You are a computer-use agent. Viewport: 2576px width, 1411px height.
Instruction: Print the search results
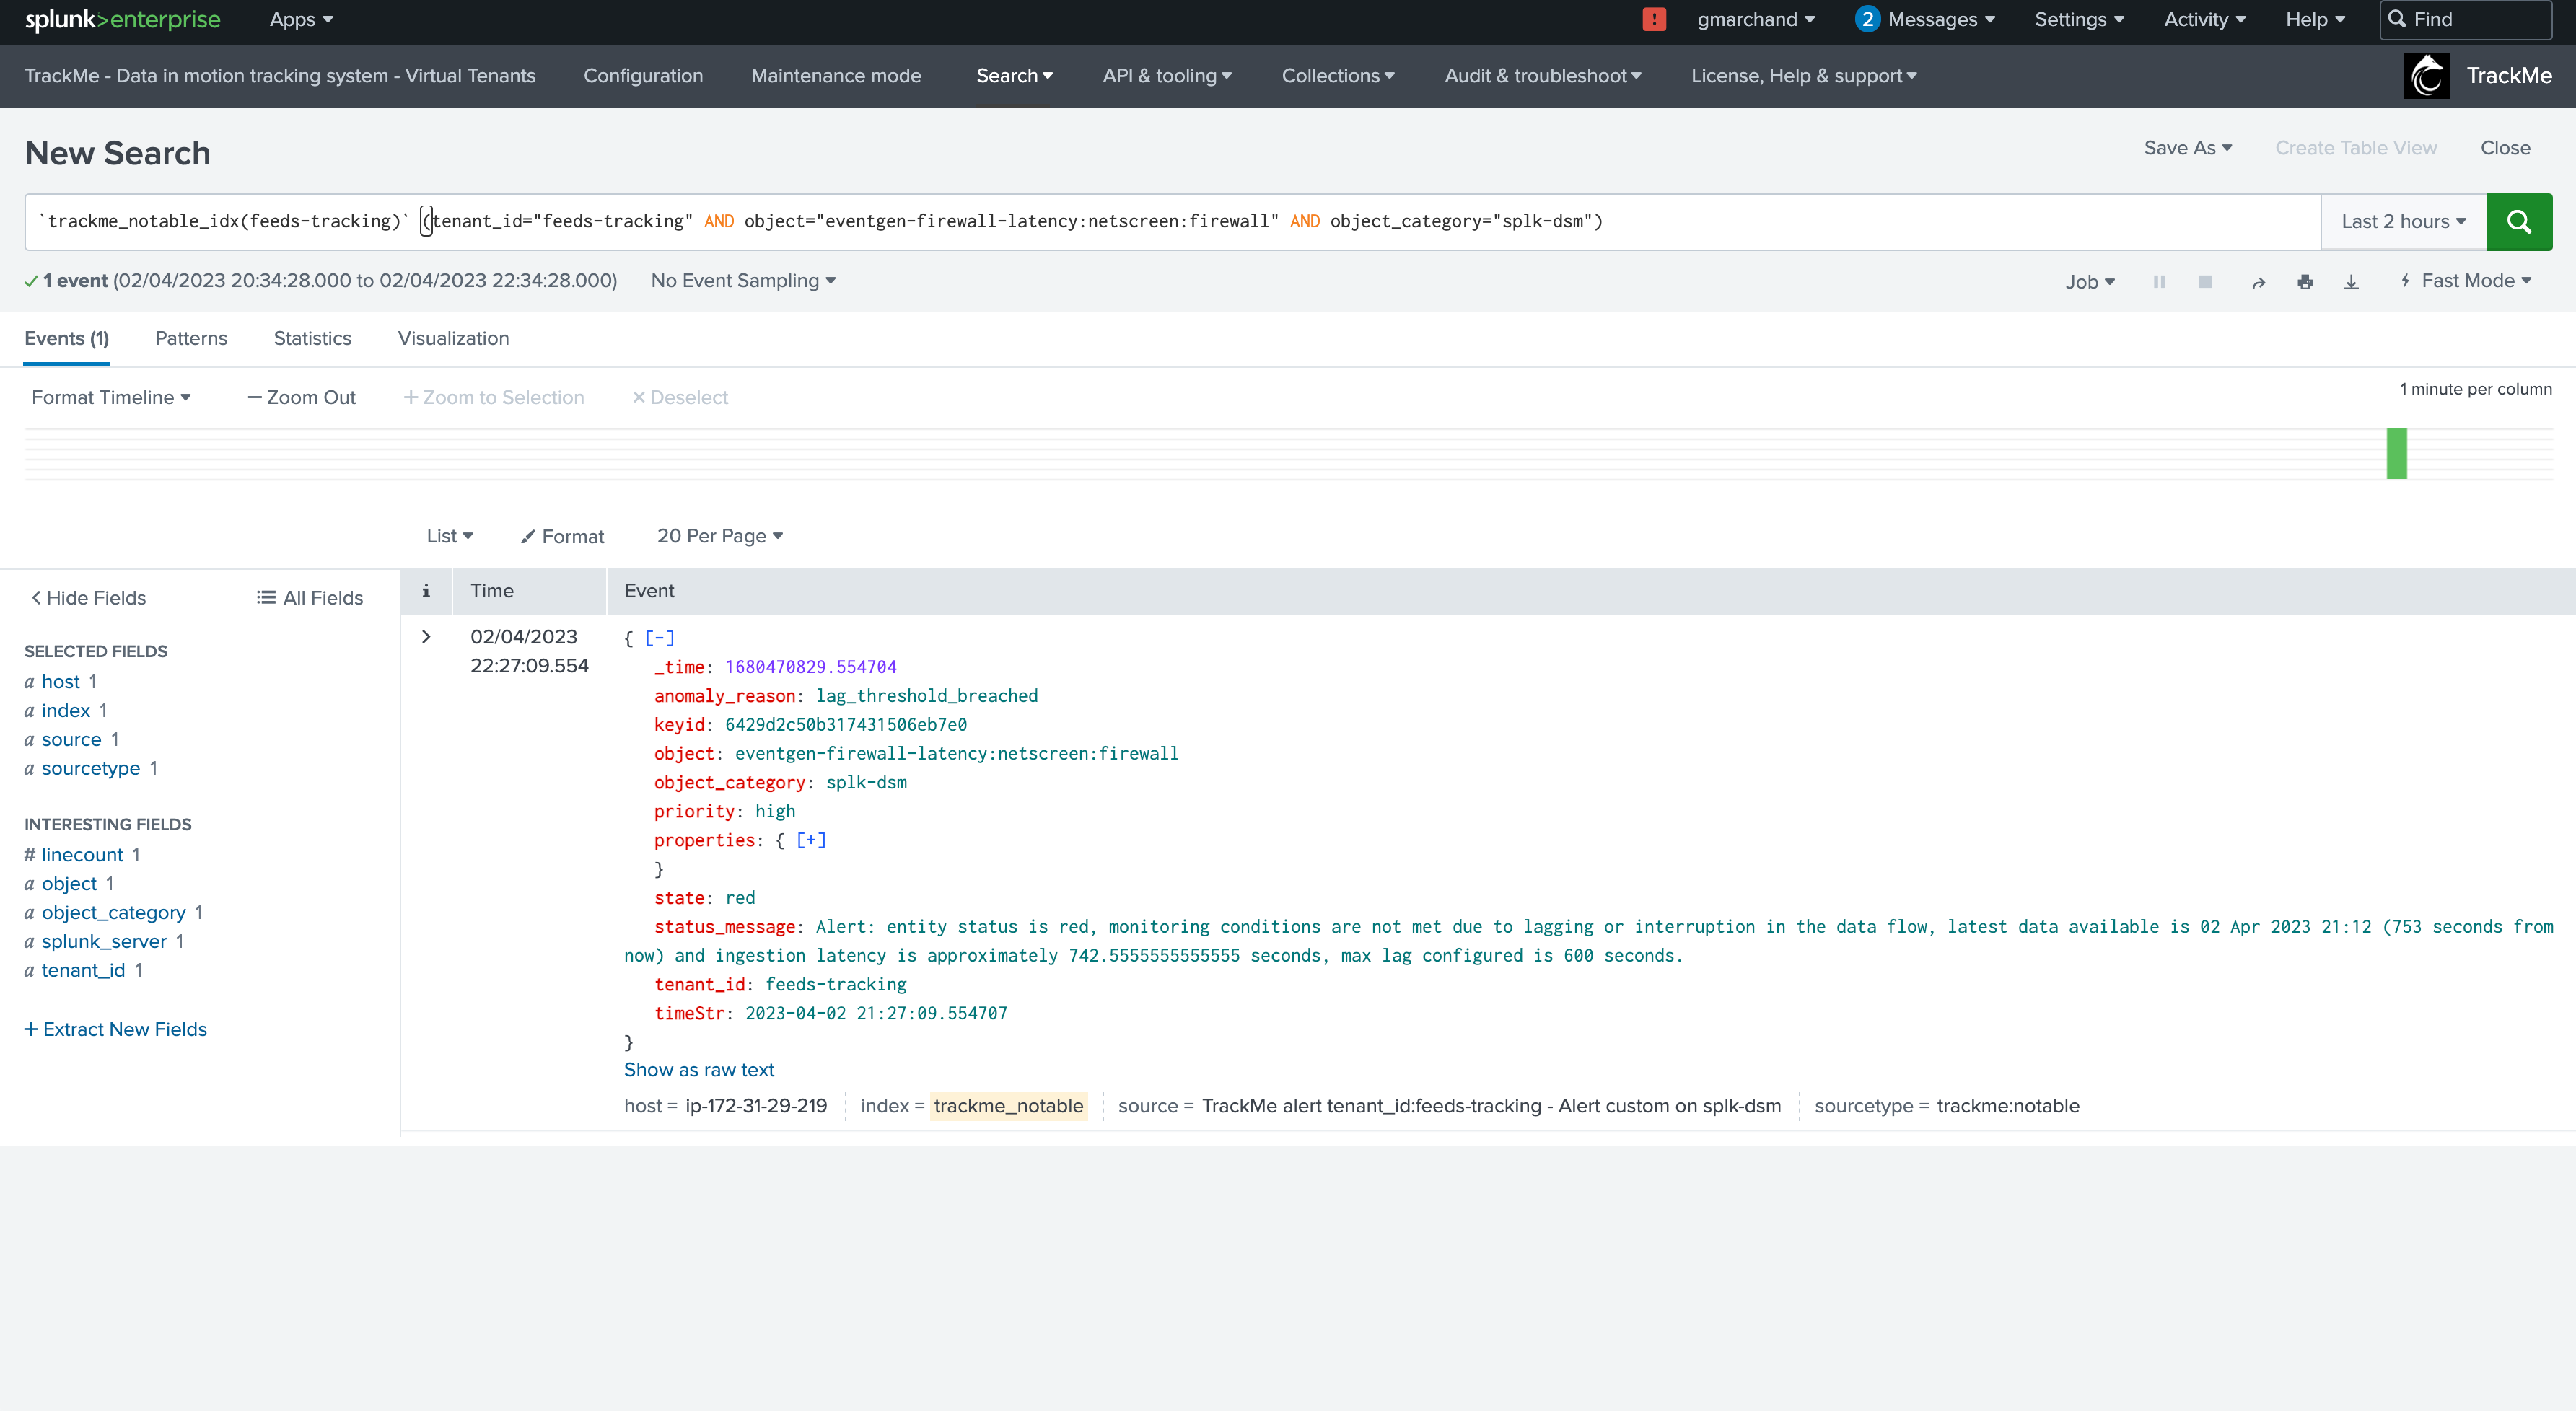(2305, 282)
